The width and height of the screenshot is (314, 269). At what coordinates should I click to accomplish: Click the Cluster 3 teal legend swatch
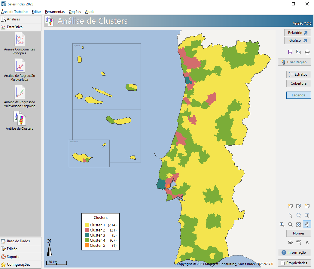pos(87,235)
